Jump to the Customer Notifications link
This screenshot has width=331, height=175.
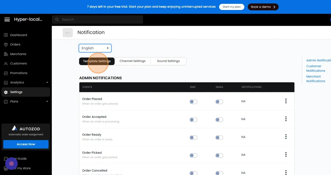tap(316, 68)
